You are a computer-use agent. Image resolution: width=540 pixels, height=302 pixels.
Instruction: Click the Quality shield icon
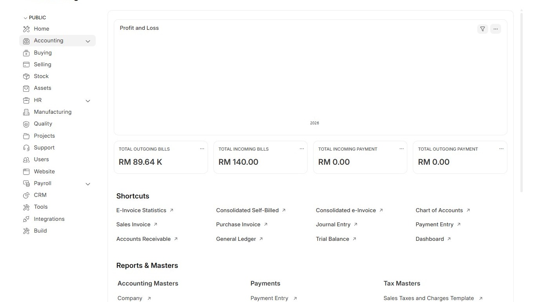click(x=26, y=124)
